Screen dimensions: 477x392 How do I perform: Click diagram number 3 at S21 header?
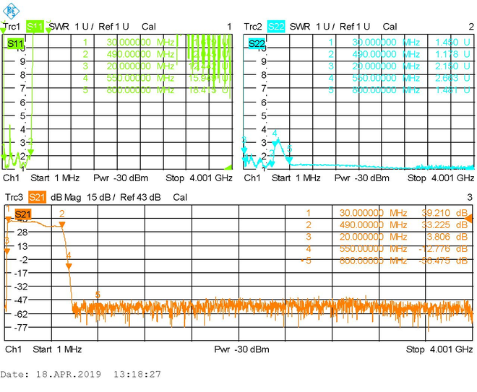point(470,198)
